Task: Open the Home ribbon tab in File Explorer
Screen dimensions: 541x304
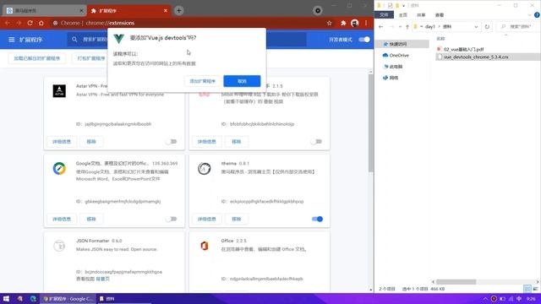Action: (x=403, y=15)
